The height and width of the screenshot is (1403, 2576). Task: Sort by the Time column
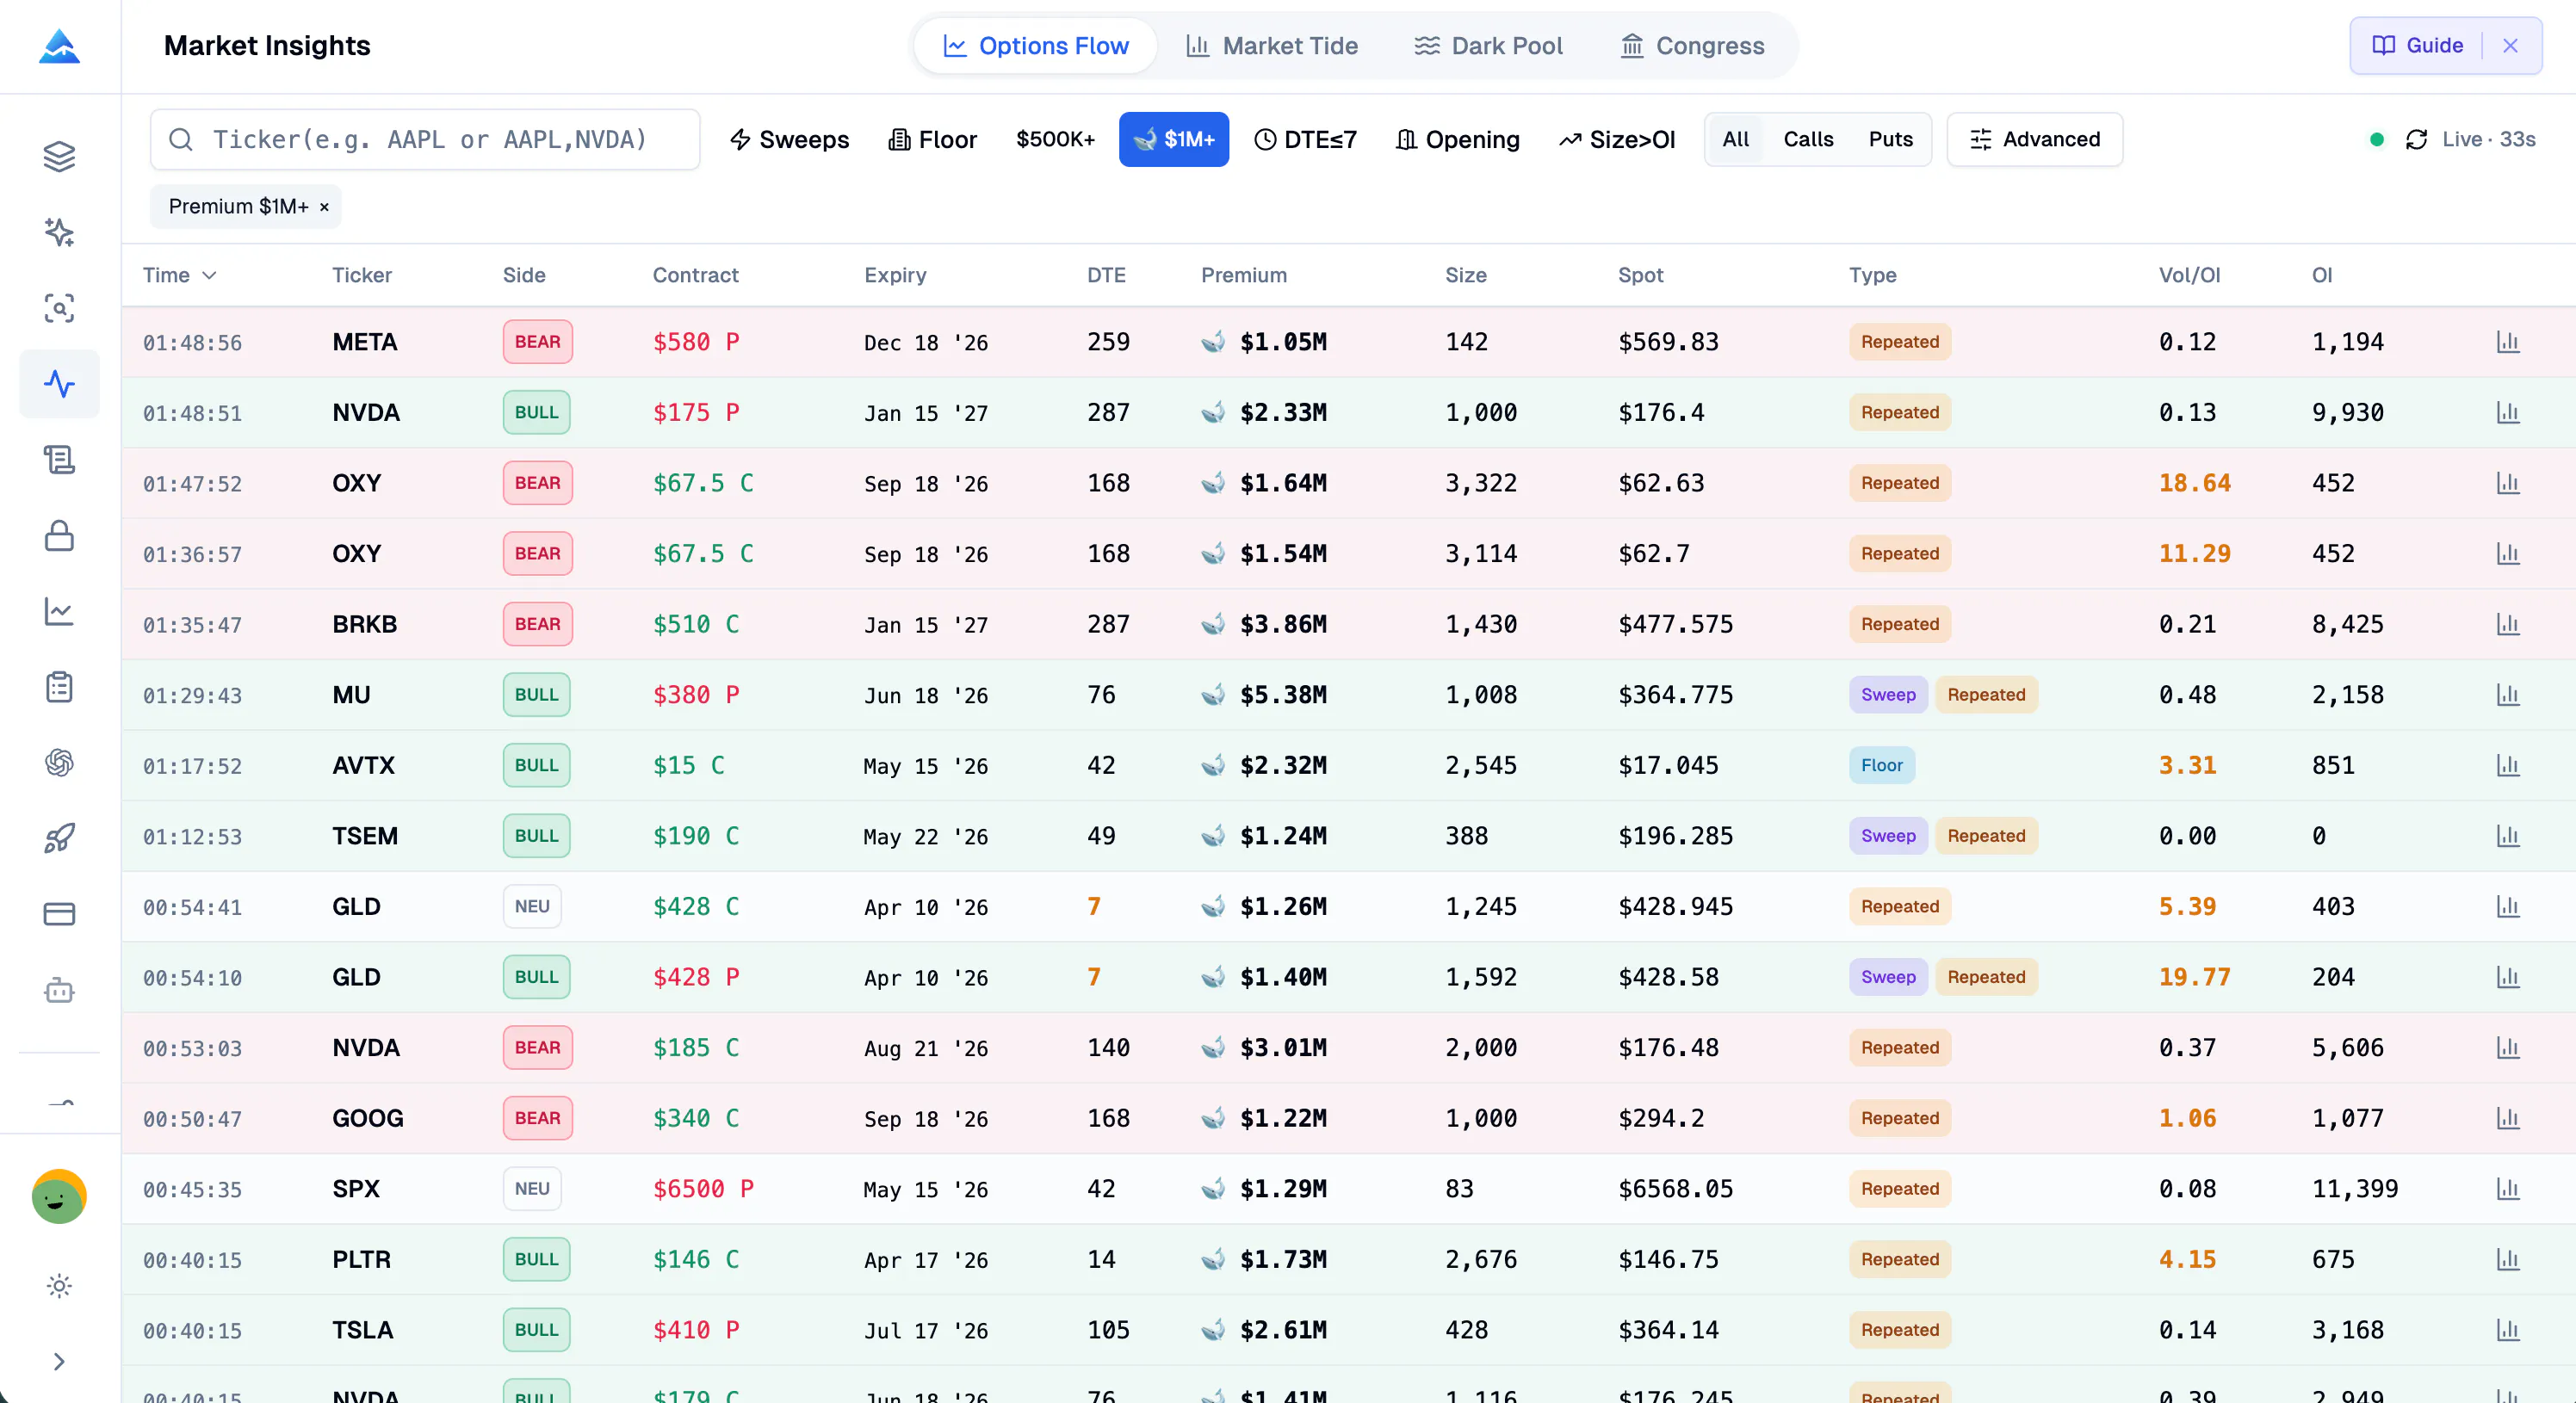click(179, 275)
